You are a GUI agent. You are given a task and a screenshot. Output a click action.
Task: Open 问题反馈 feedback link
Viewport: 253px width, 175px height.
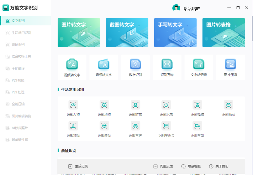tap(163, 166)
